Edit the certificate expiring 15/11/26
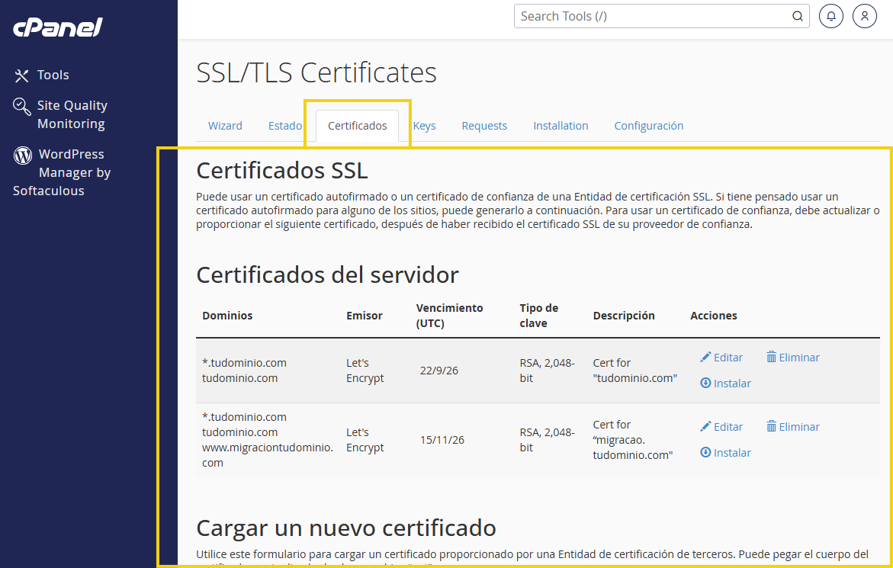This screenshot has height=568, width=893. 721,427
